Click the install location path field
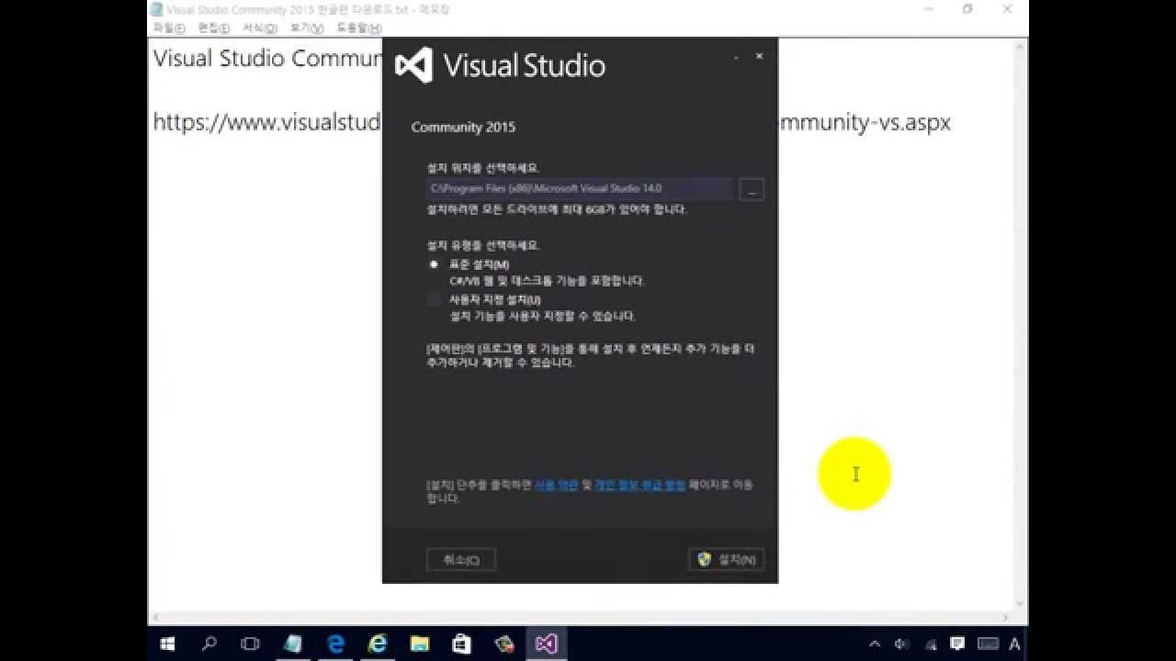 pyautogui.click(x=580, y=188)
